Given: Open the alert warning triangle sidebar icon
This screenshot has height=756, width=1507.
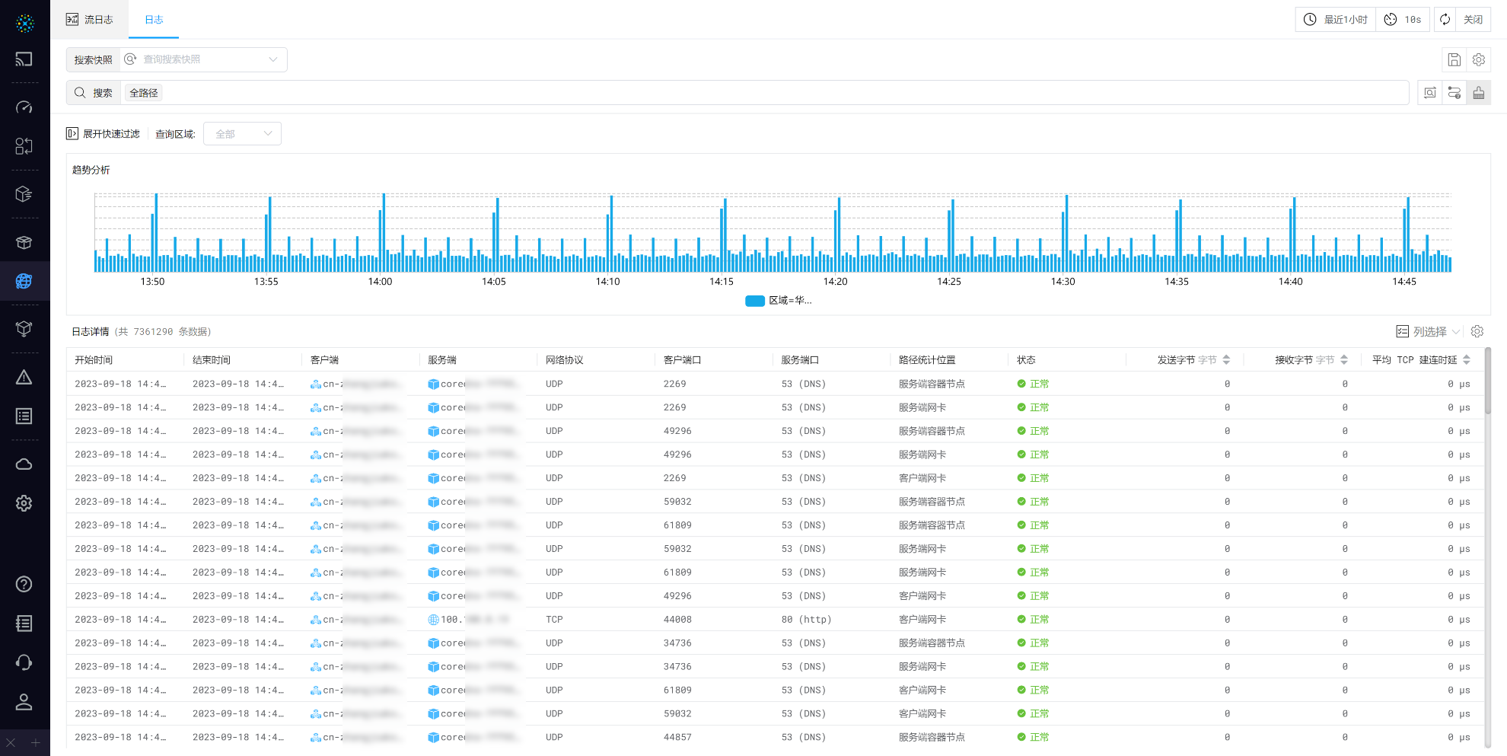Looking at the screenshot, I should click(24, 378).
